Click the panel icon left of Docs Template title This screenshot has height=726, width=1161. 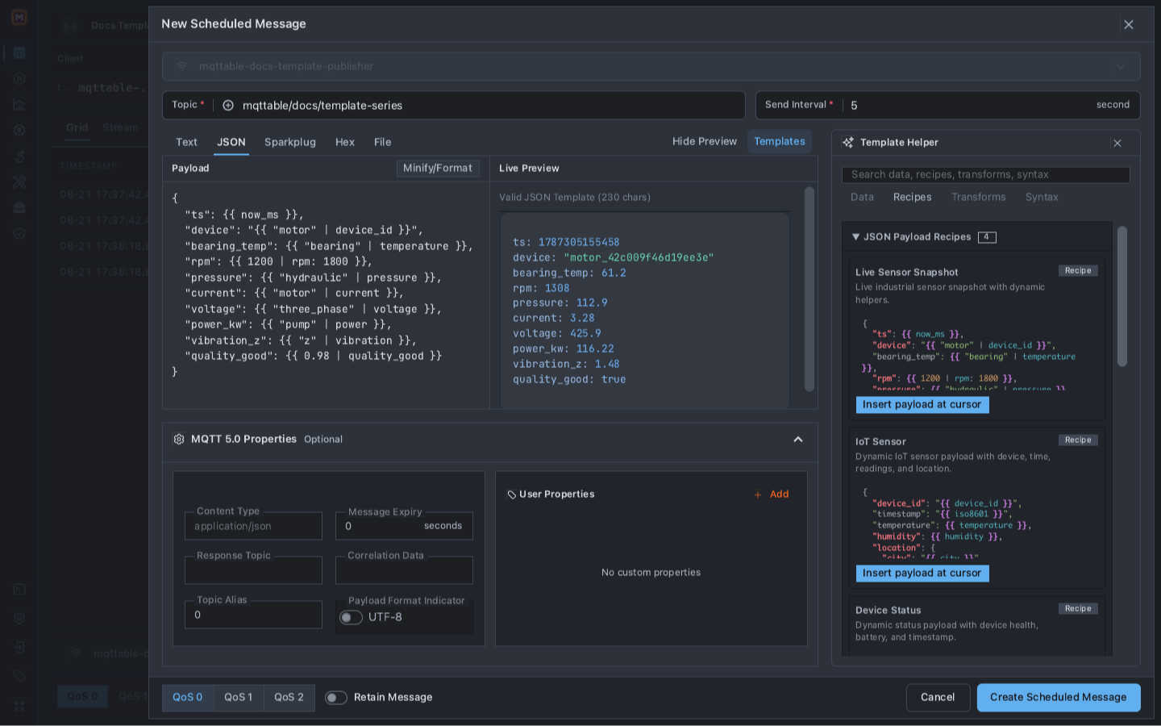coord(70,26)
